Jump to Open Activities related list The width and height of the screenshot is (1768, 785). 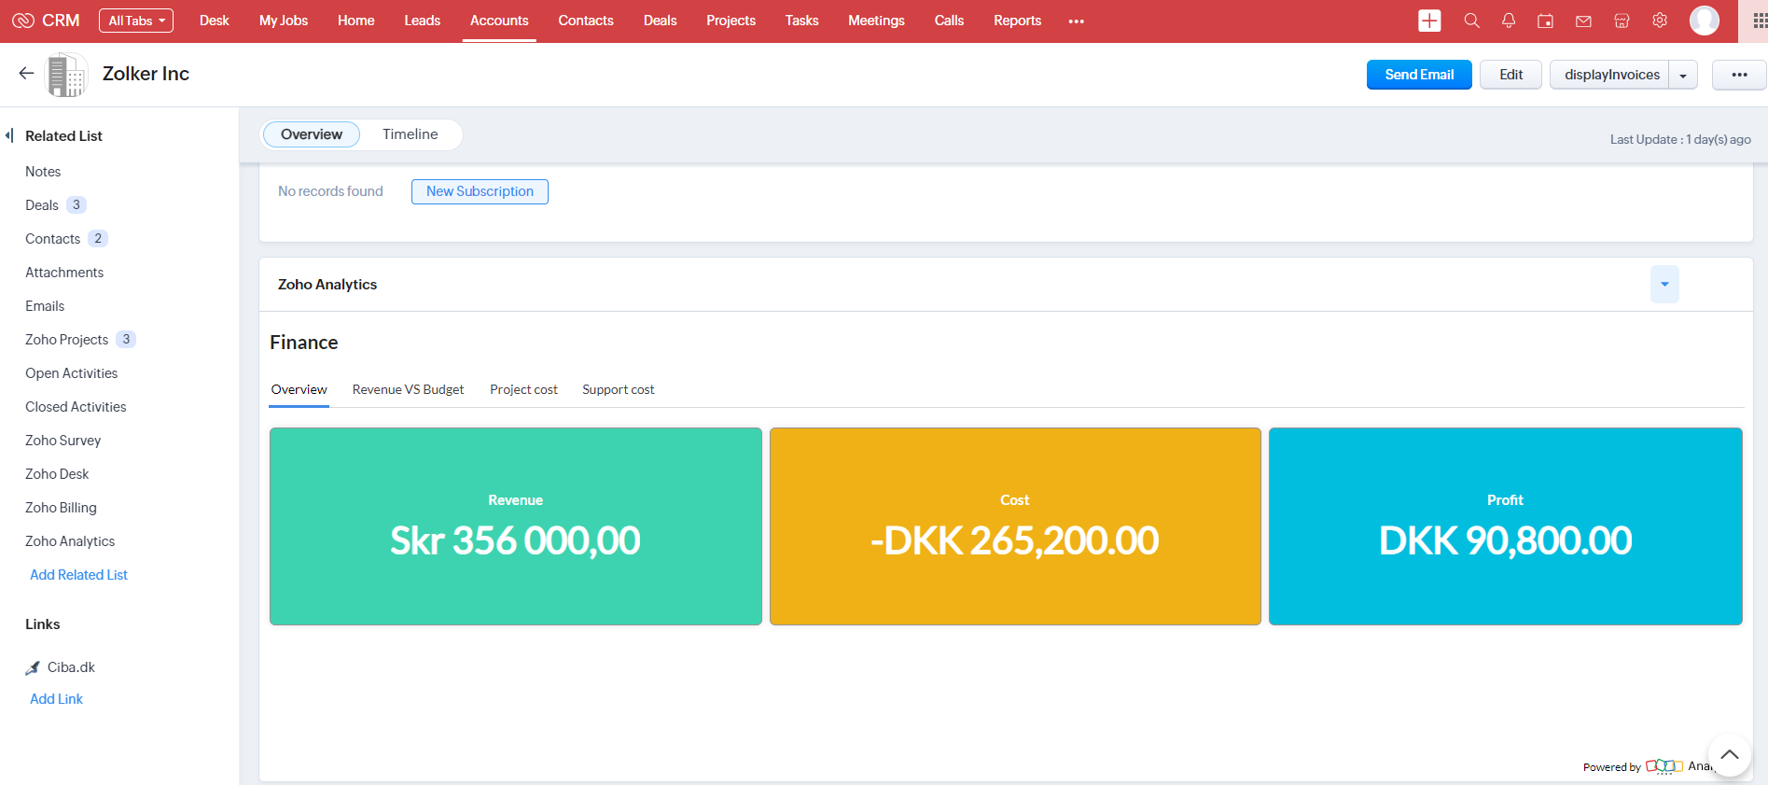[71, 373]
